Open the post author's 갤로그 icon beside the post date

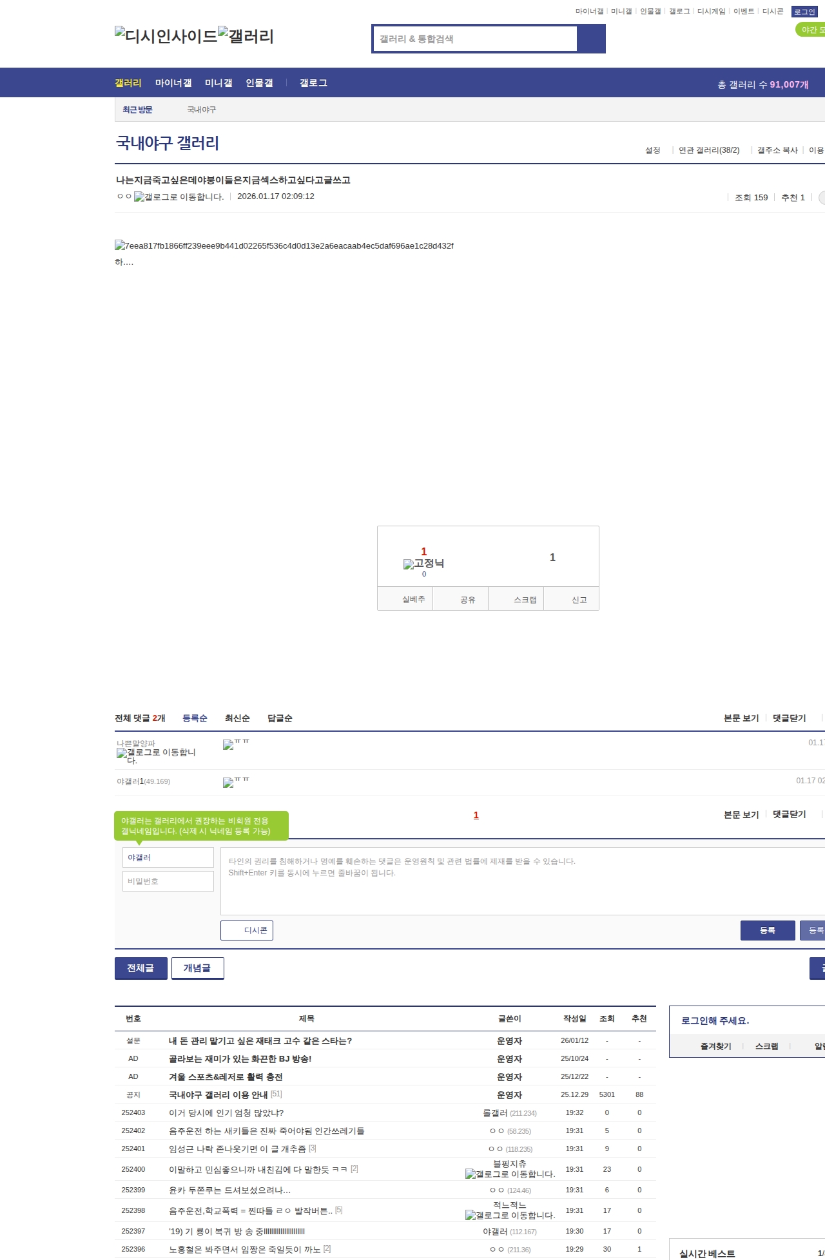179,196
